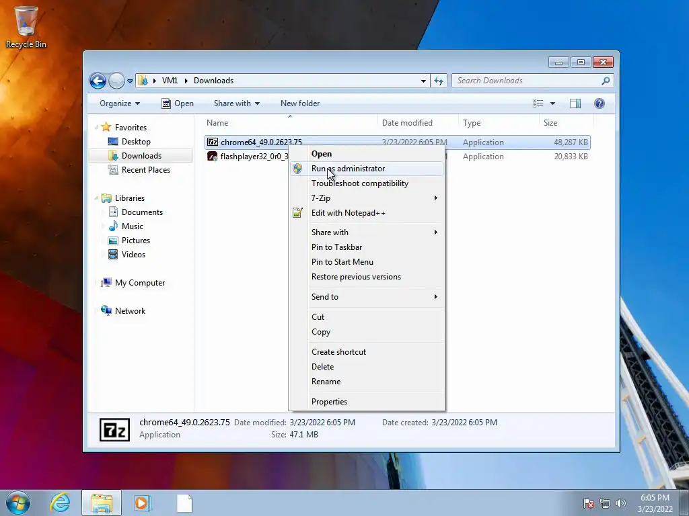
Task: Select Downloads in the navigation pane
Action: pyautogui.click(x=141, y=156)
